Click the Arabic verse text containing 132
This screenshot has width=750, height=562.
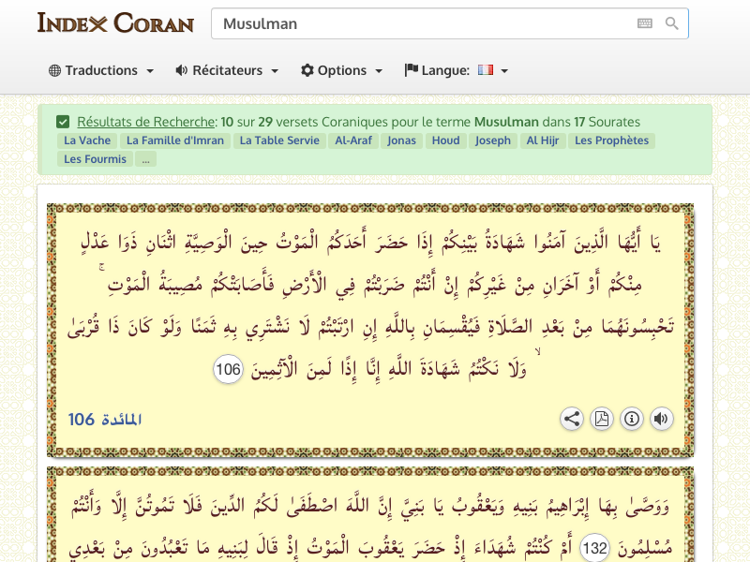(370, 525)
